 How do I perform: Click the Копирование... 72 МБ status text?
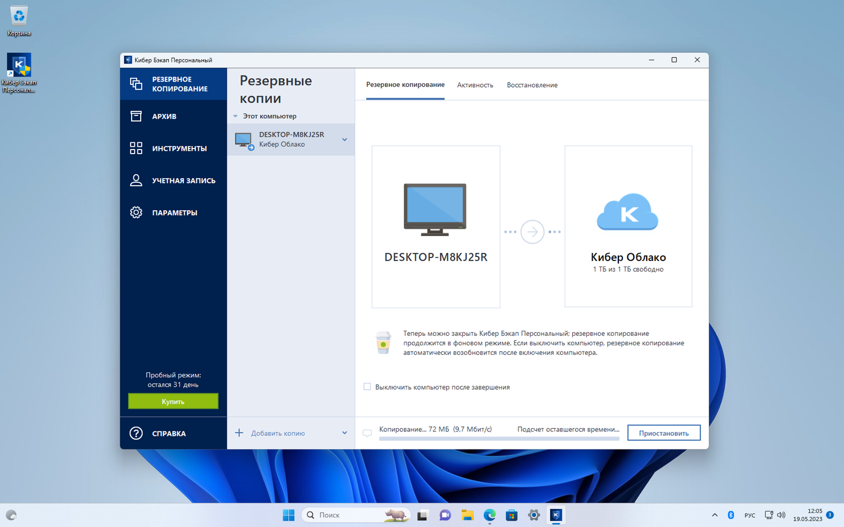pos(436,429)
